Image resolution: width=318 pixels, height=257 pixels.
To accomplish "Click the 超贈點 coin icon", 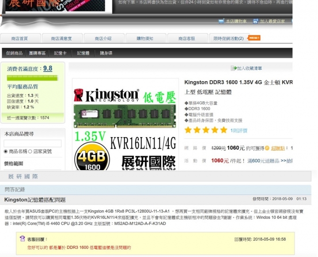I will (267, 148).
